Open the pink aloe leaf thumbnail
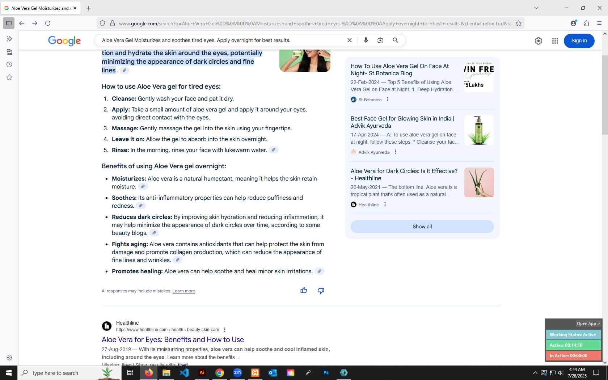Screen dimensions: 608x380 (479, 182)
